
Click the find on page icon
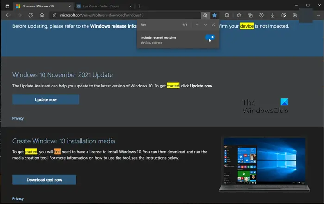pos(205,15)
